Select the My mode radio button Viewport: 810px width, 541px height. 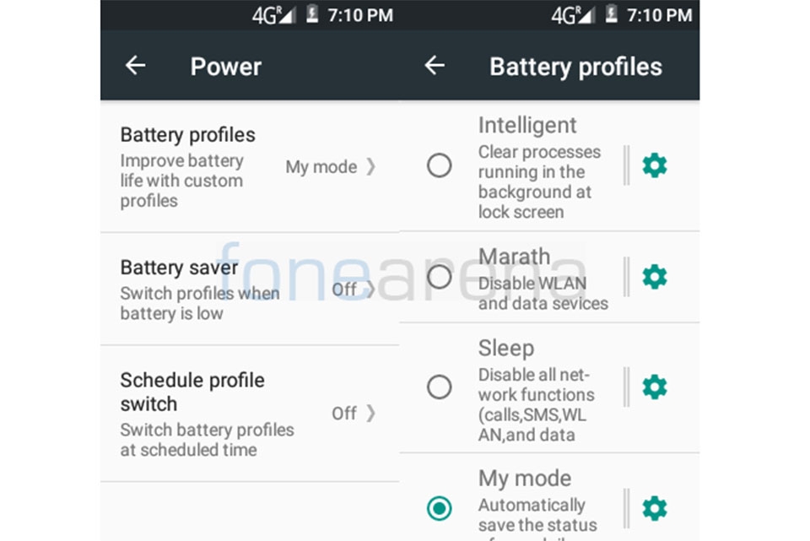439,508
